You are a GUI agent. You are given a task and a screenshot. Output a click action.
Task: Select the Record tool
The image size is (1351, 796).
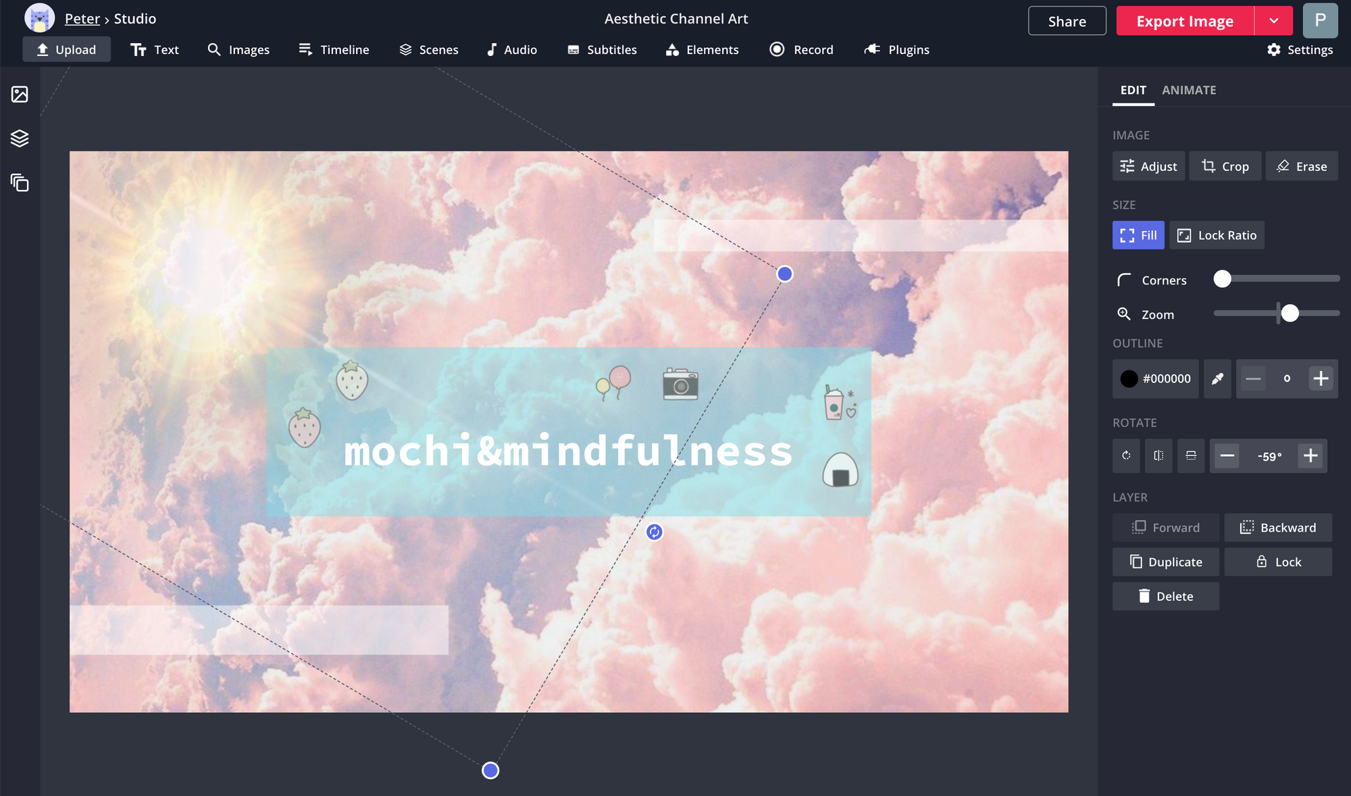[x=802, y=49]
